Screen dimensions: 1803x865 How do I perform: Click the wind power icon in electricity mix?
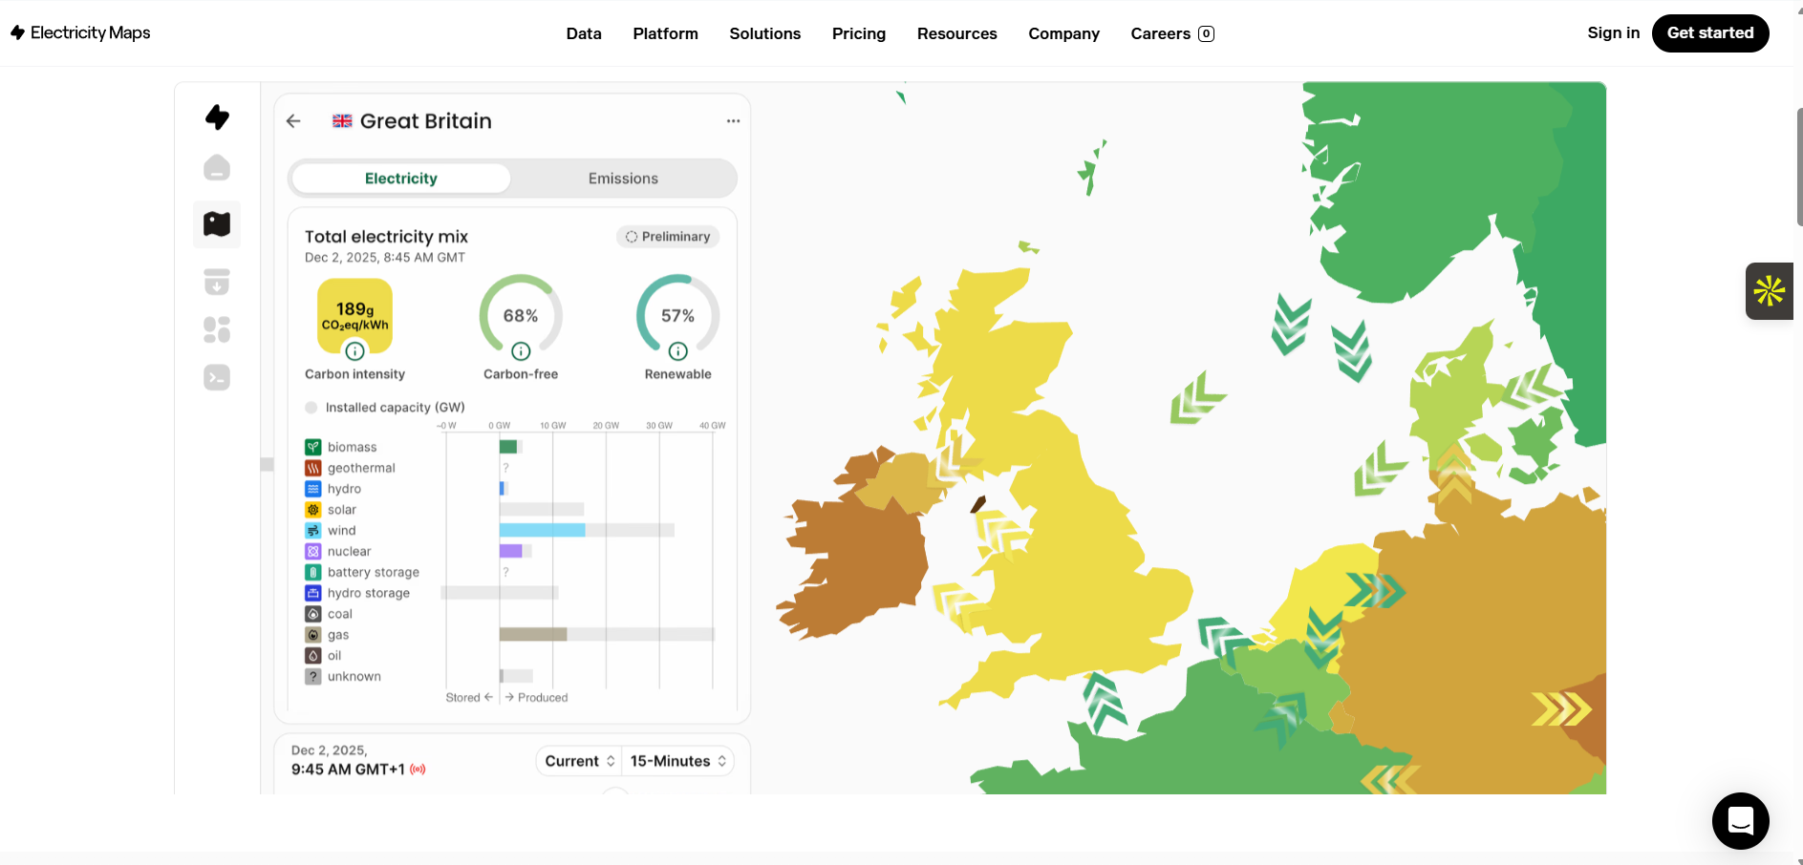coord(313,530)
